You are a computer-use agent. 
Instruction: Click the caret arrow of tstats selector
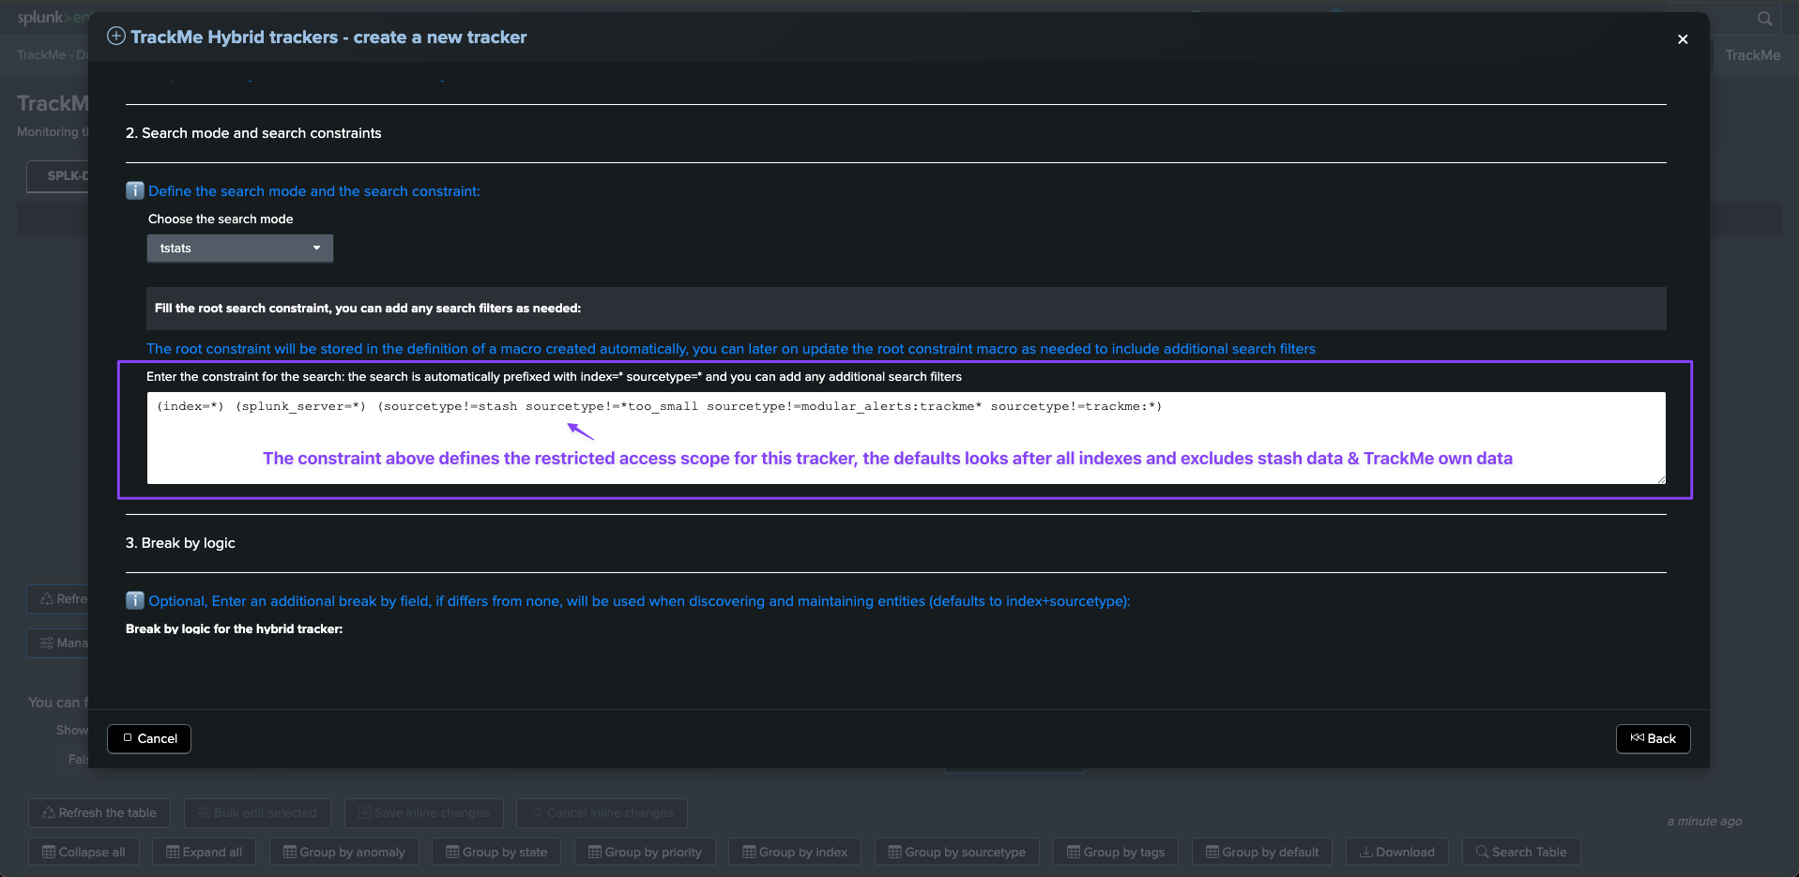tap(317, 249)
